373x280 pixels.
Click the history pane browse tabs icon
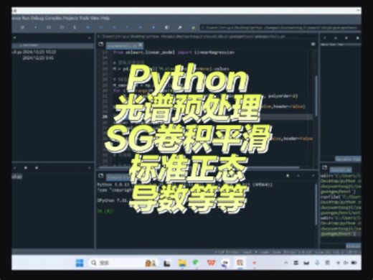[325, 167]
